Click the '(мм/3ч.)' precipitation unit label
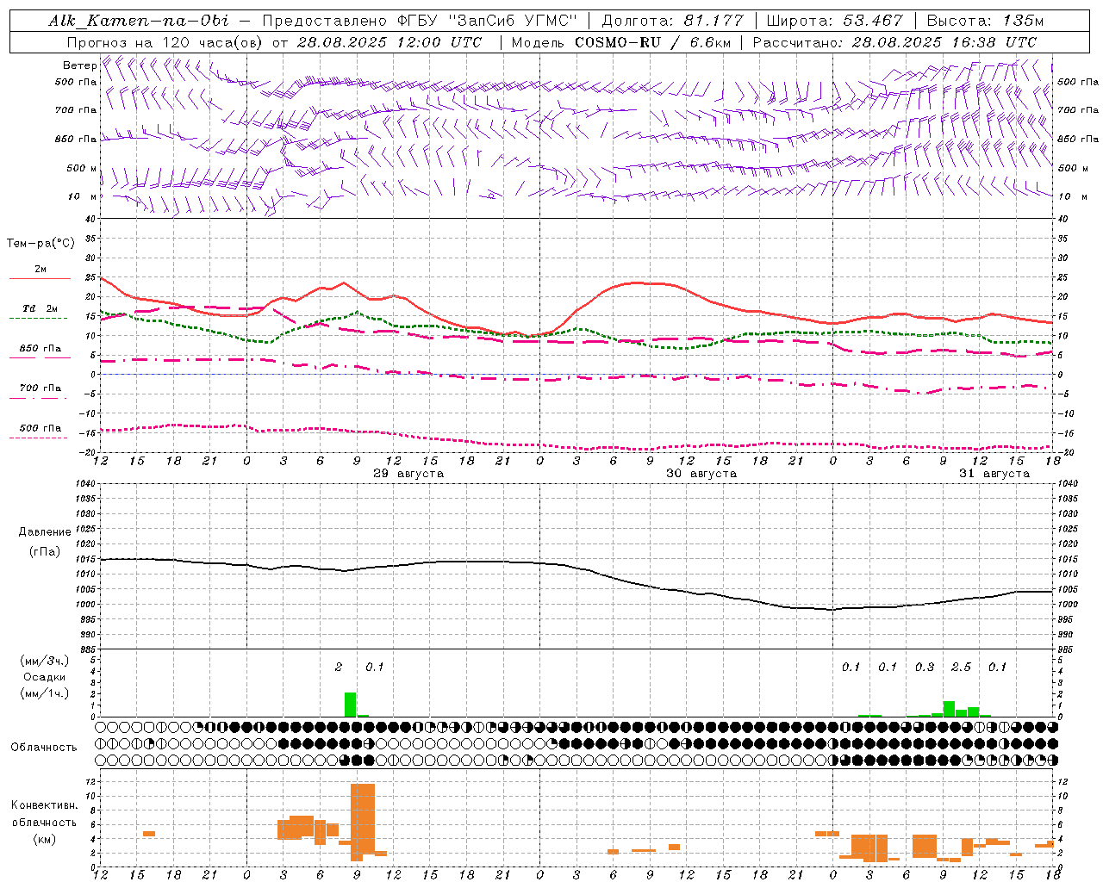1103x882 pixels. 45,661
